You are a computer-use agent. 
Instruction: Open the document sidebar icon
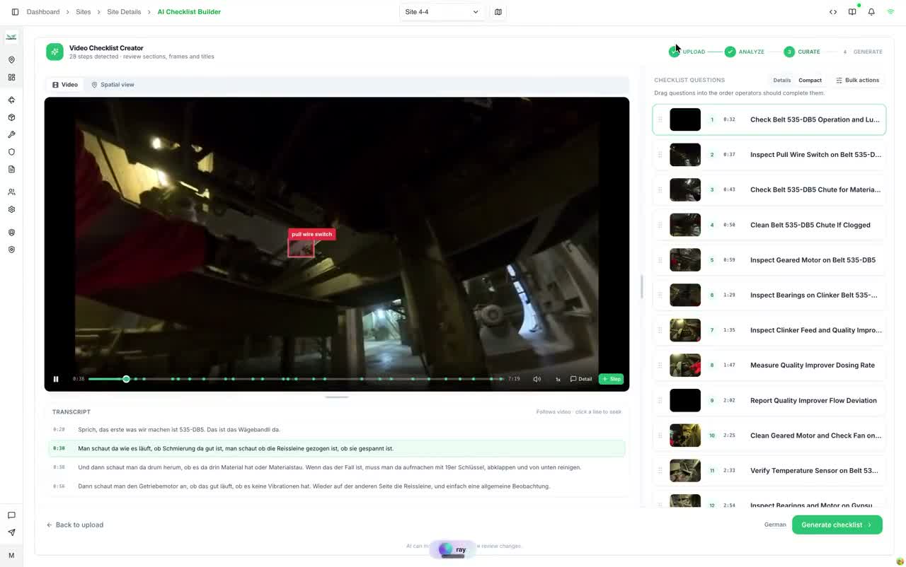tap(11, 169)
